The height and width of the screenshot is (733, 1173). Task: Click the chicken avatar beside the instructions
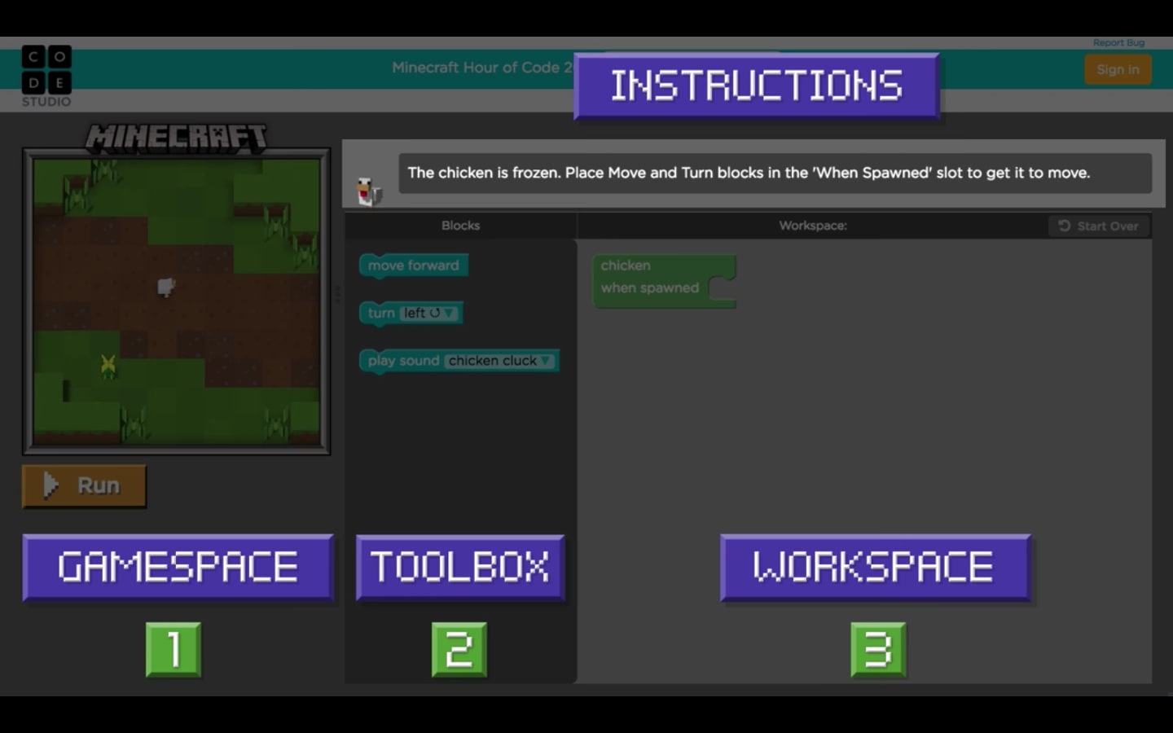(369, 191)
